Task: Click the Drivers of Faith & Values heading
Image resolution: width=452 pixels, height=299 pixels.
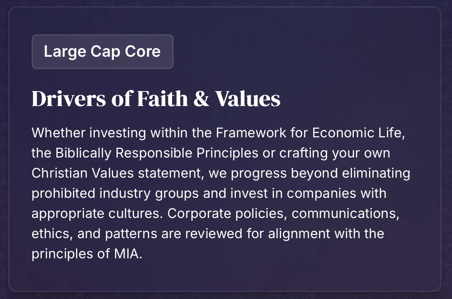Action: coord(156,99)
